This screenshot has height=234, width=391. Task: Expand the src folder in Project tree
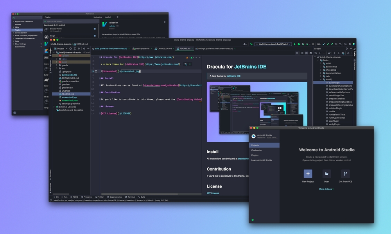57,68
